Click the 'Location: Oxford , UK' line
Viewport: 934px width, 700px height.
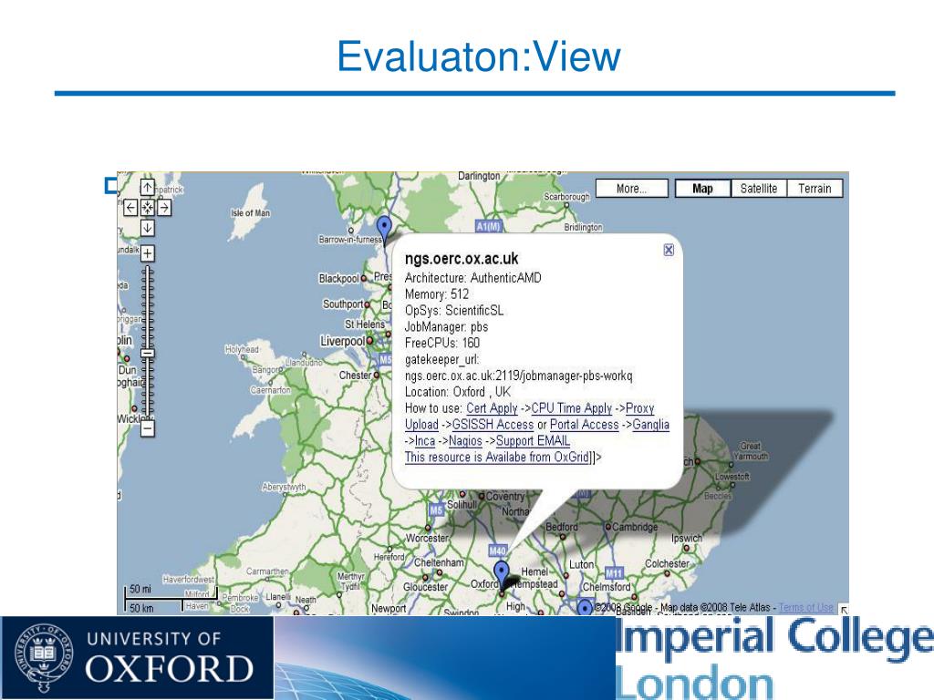click(x=458, y=392)
